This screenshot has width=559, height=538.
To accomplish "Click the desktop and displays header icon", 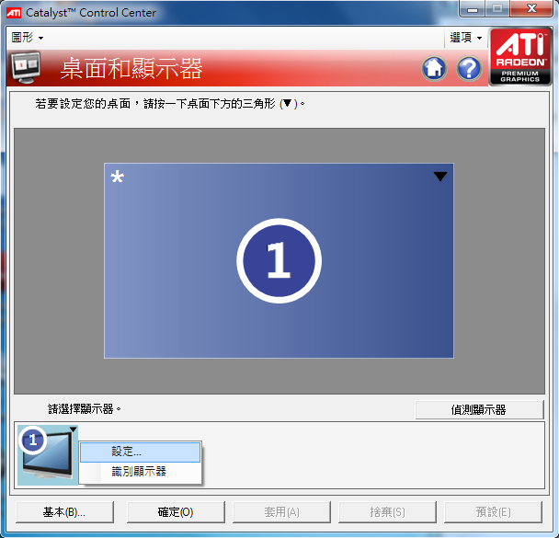I will (x=26, y=67).
